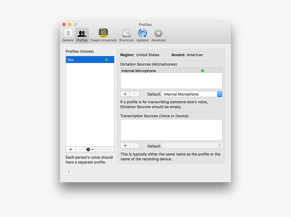
Task: Open the profile actions gear menu
Action: coord(89,149)
